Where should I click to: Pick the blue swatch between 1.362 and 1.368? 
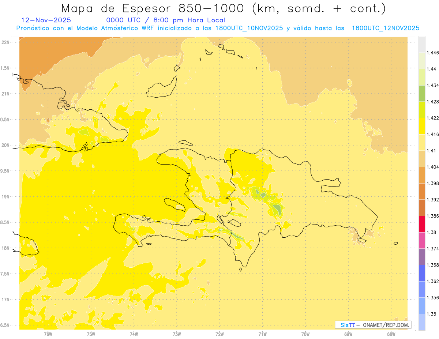(422, 273)
